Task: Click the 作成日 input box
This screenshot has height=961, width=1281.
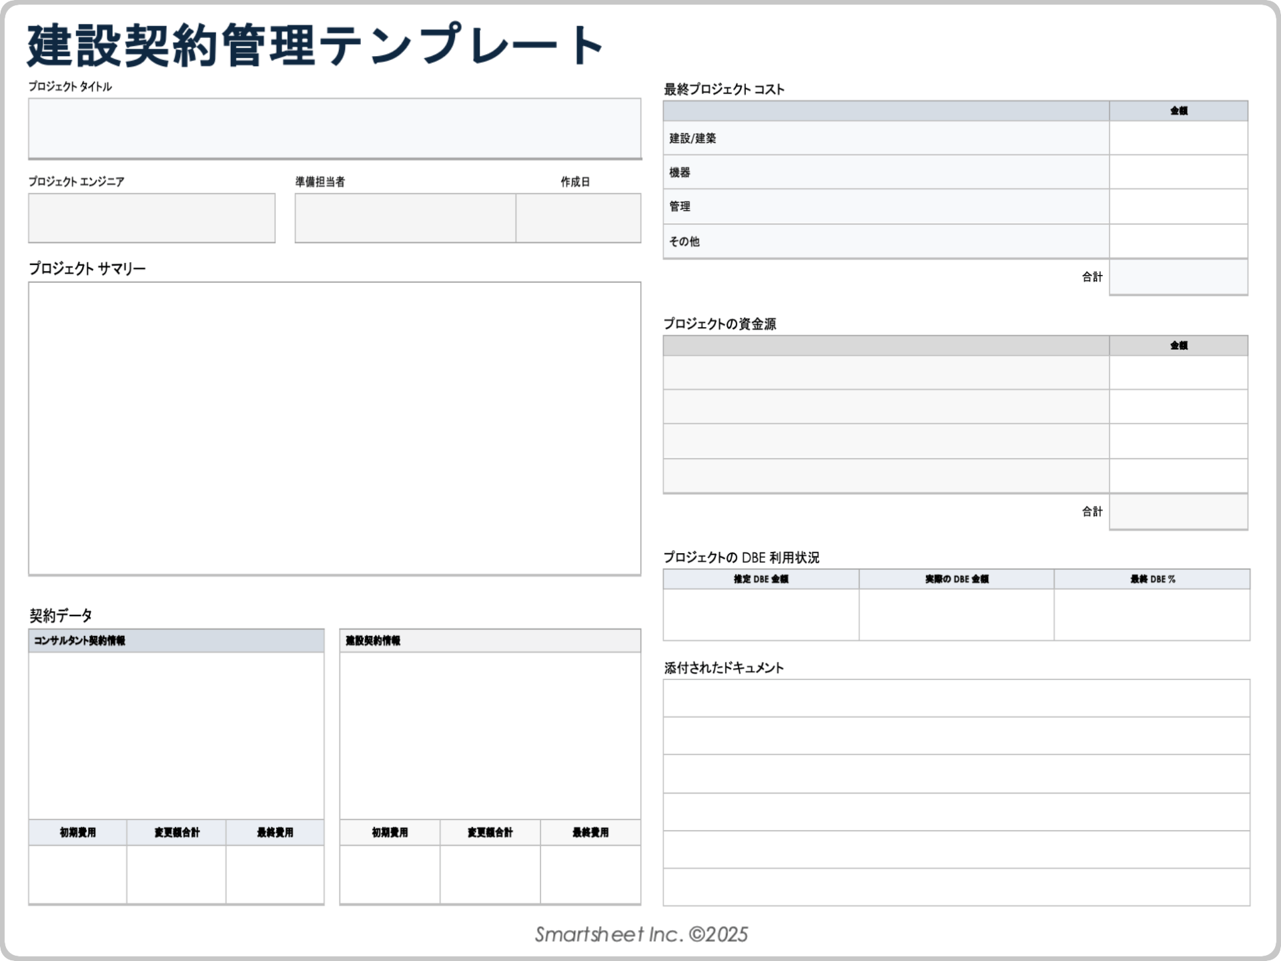Action: pos(578,218)
